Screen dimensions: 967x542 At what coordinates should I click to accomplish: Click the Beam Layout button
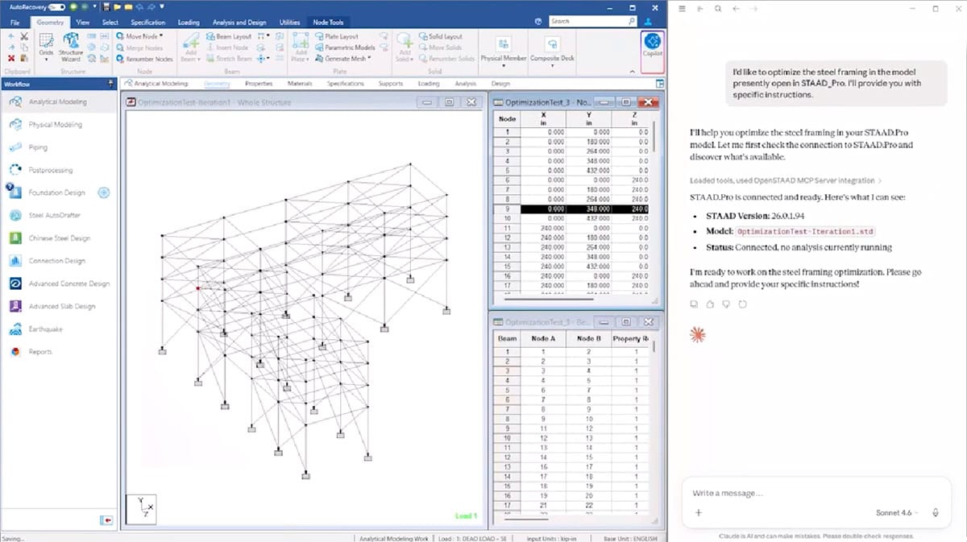pos(228,37)
